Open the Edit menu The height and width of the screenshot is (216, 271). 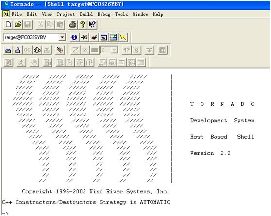pyautogui.click(x=32, y=14)
